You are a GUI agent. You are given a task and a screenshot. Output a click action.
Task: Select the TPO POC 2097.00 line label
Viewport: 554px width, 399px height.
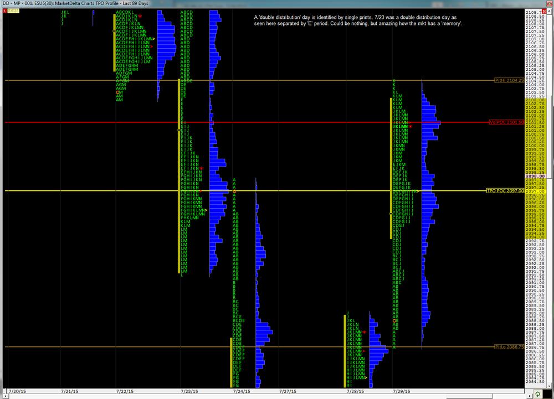click(505, 191)
